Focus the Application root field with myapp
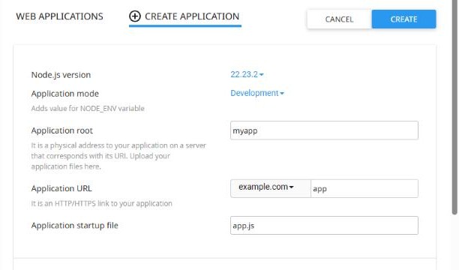This screenshot has width=459, height=270. pos(324,130)
